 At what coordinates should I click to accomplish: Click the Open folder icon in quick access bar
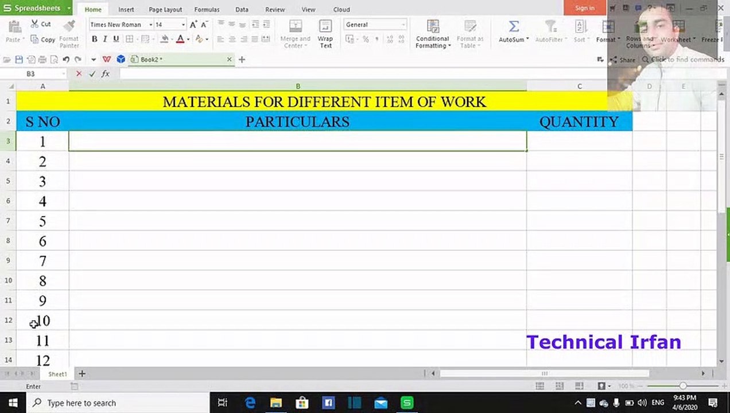tap(7, 60)
